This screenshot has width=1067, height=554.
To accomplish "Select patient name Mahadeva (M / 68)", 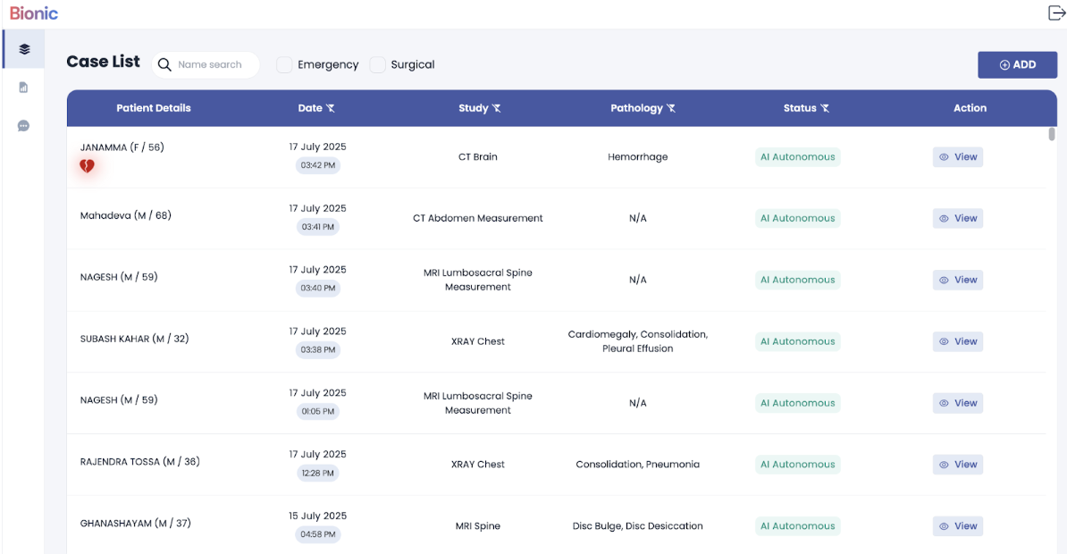I will point(126,215).
